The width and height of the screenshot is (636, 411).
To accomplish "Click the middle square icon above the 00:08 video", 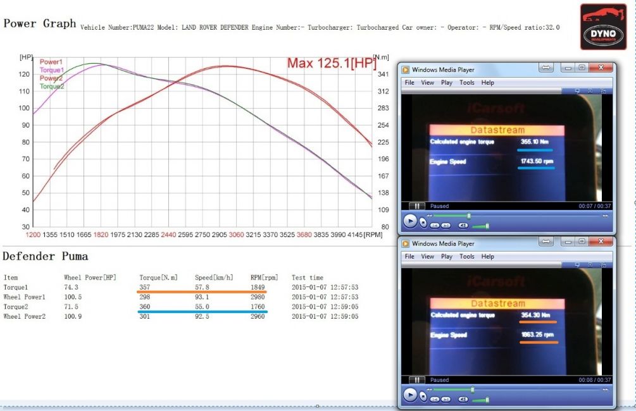I will pyautogui.click(x=590, y=265).
